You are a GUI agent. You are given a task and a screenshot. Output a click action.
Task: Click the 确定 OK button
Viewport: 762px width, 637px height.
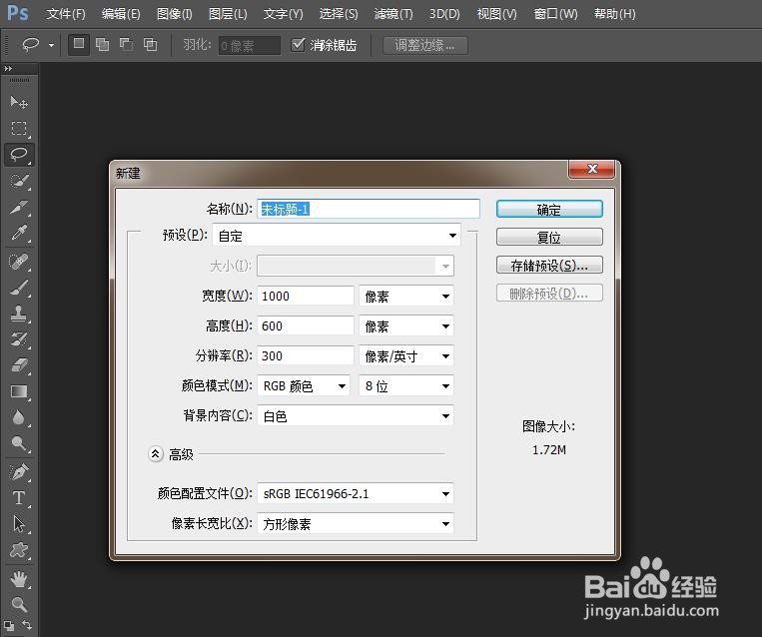[549, 210]
